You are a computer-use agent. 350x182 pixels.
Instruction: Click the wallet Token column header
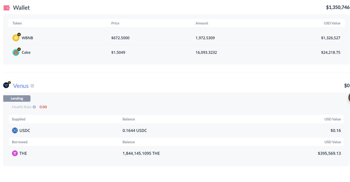(x=17, y=23)
